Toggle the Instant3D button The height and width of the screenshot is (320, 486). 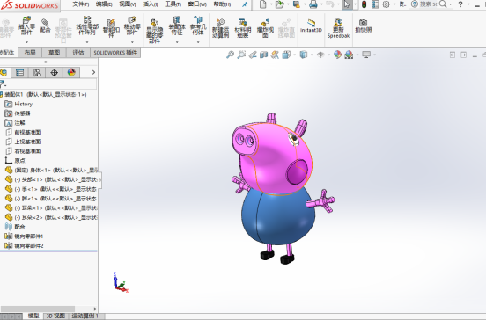point(311,26)
